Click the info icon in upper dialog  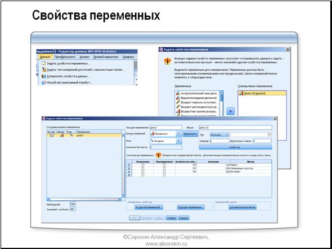(x=168, y=61)
